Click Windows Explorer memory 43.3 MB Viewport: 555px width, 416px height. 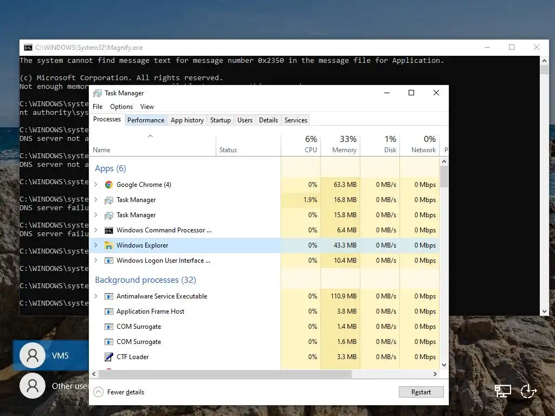[345, 245]
